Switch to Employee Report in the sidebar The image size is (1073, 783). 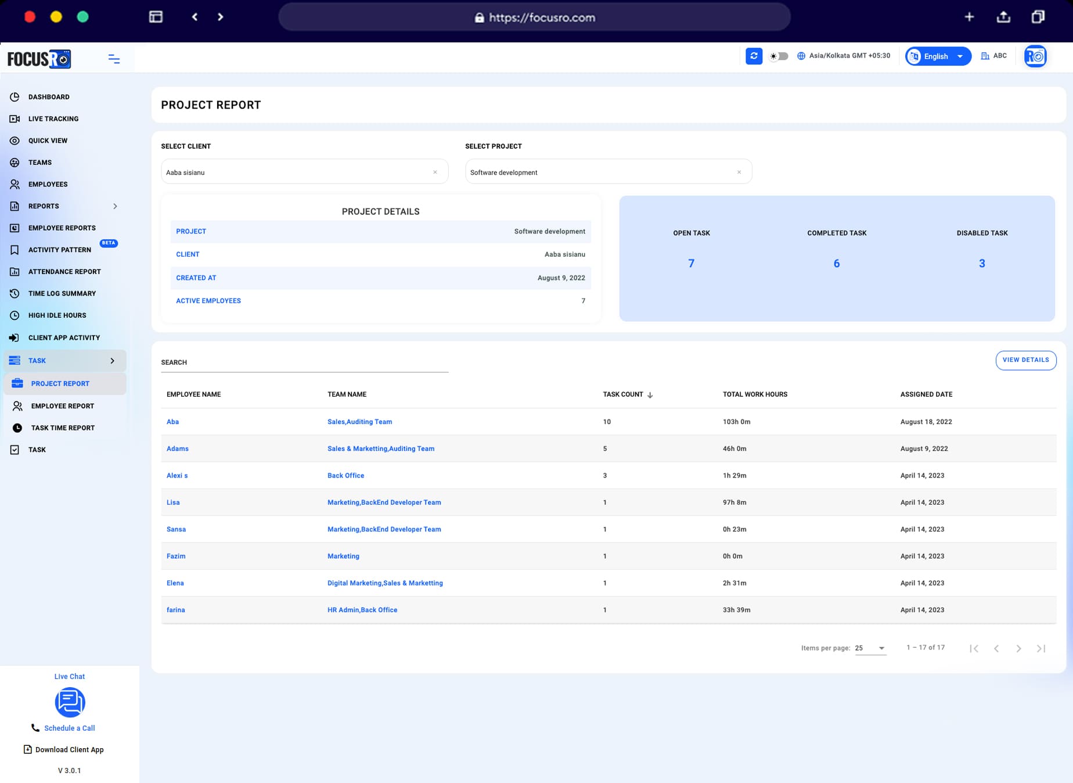(x=63, y=405)
